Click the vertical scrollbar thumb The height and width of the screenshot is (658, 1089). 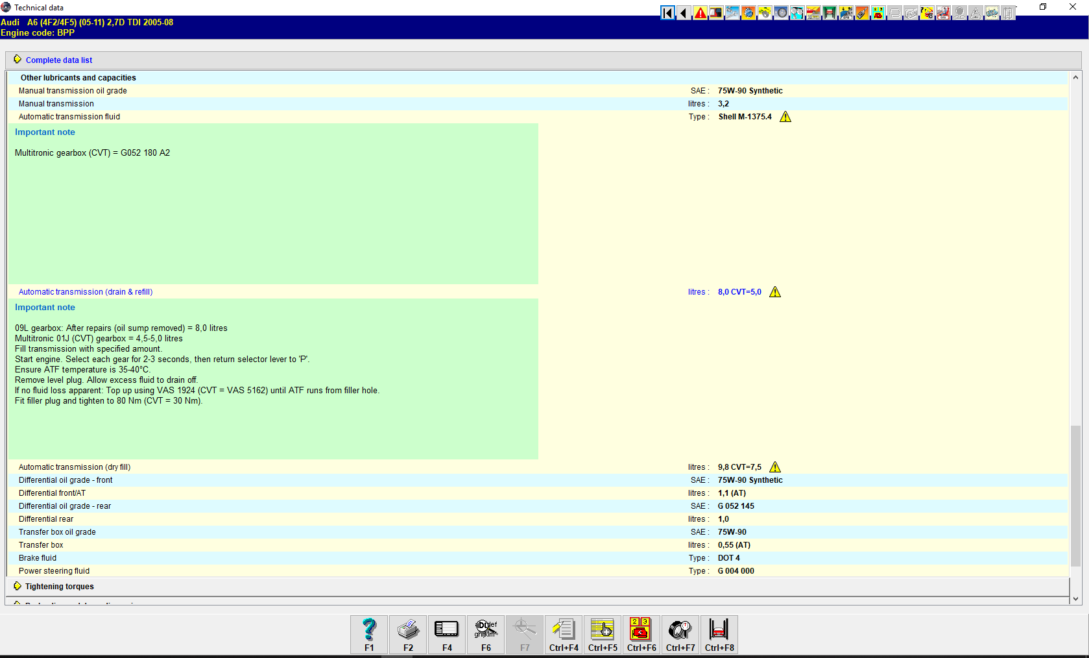pos(1075,496)
